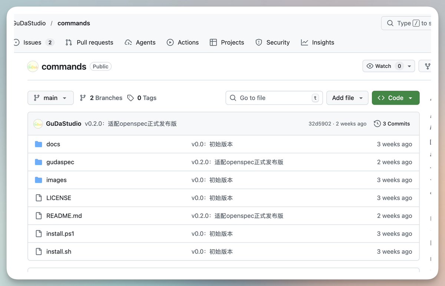View the 2 Branches link
This screenshot has width=445, height=286.
(101, 98)
